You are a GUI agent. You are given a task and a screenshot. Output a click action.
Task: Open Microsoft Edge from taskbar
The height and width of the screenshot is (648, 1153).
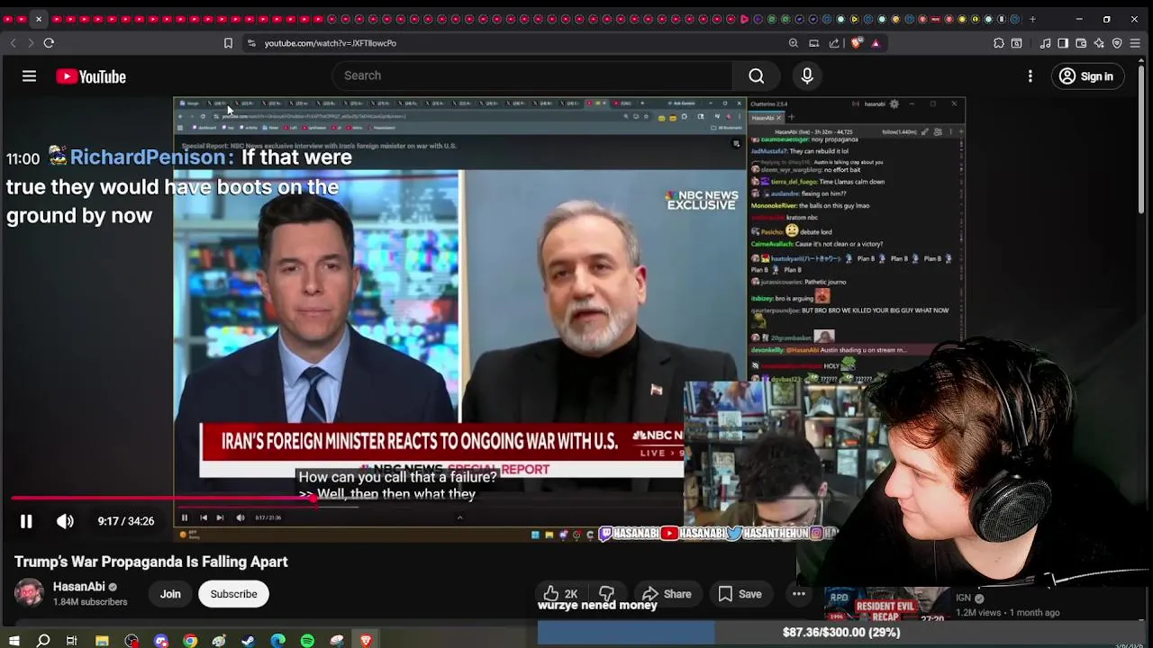277,641
